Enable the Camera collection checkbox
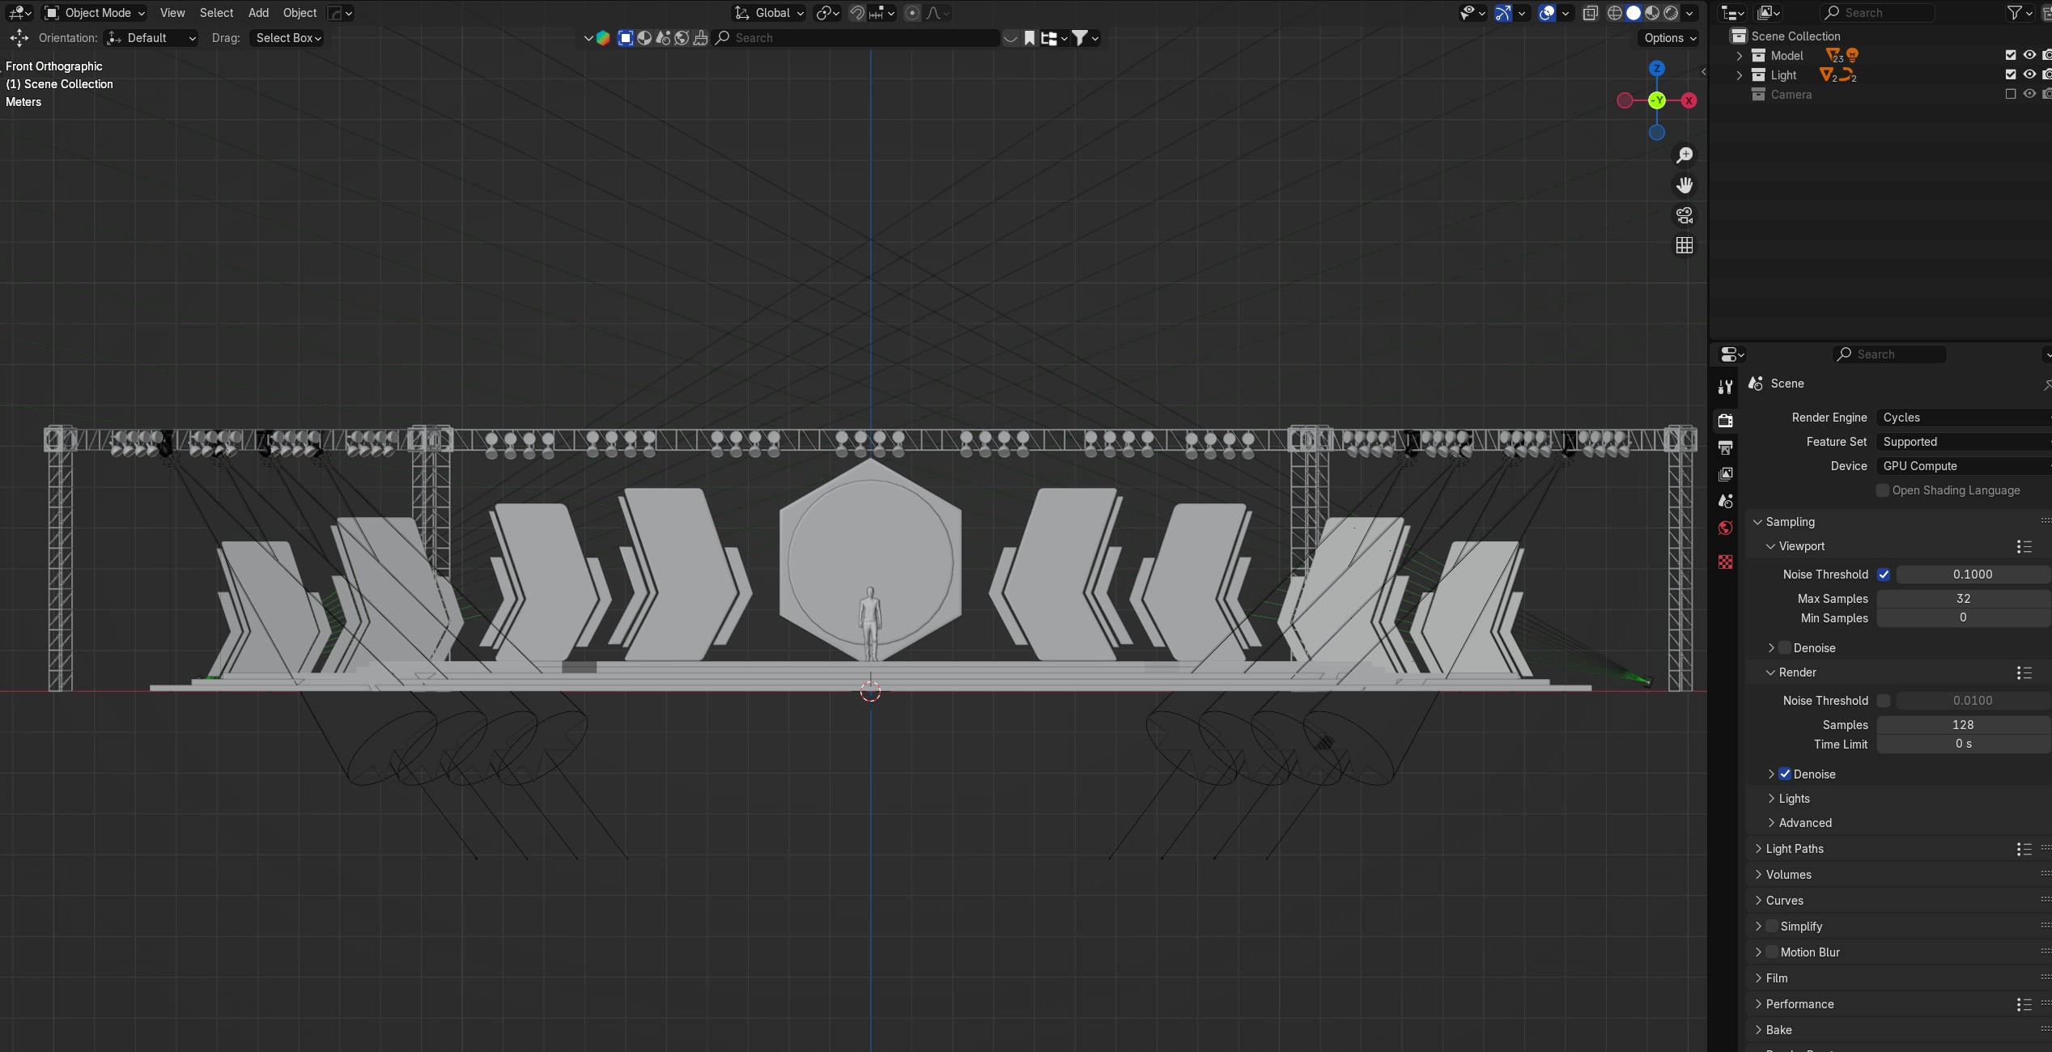Viewport: 2052px width, 1052px height. coord(2010,94)
